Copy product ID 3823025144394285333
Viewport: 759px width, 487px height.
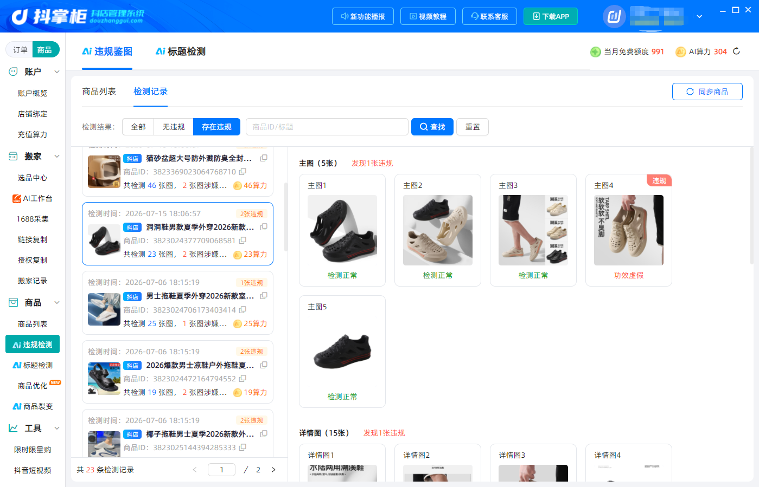pos(243,447)
